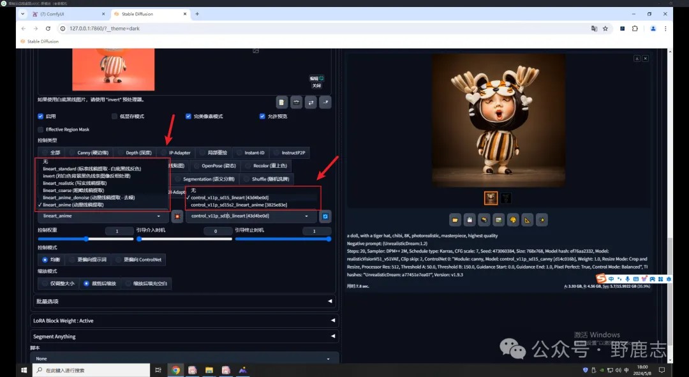This screenshot has width=689, height=377.
Task: Open the control_v11p_sd15_lineart model dropdown
Action: tap(250, 216)
